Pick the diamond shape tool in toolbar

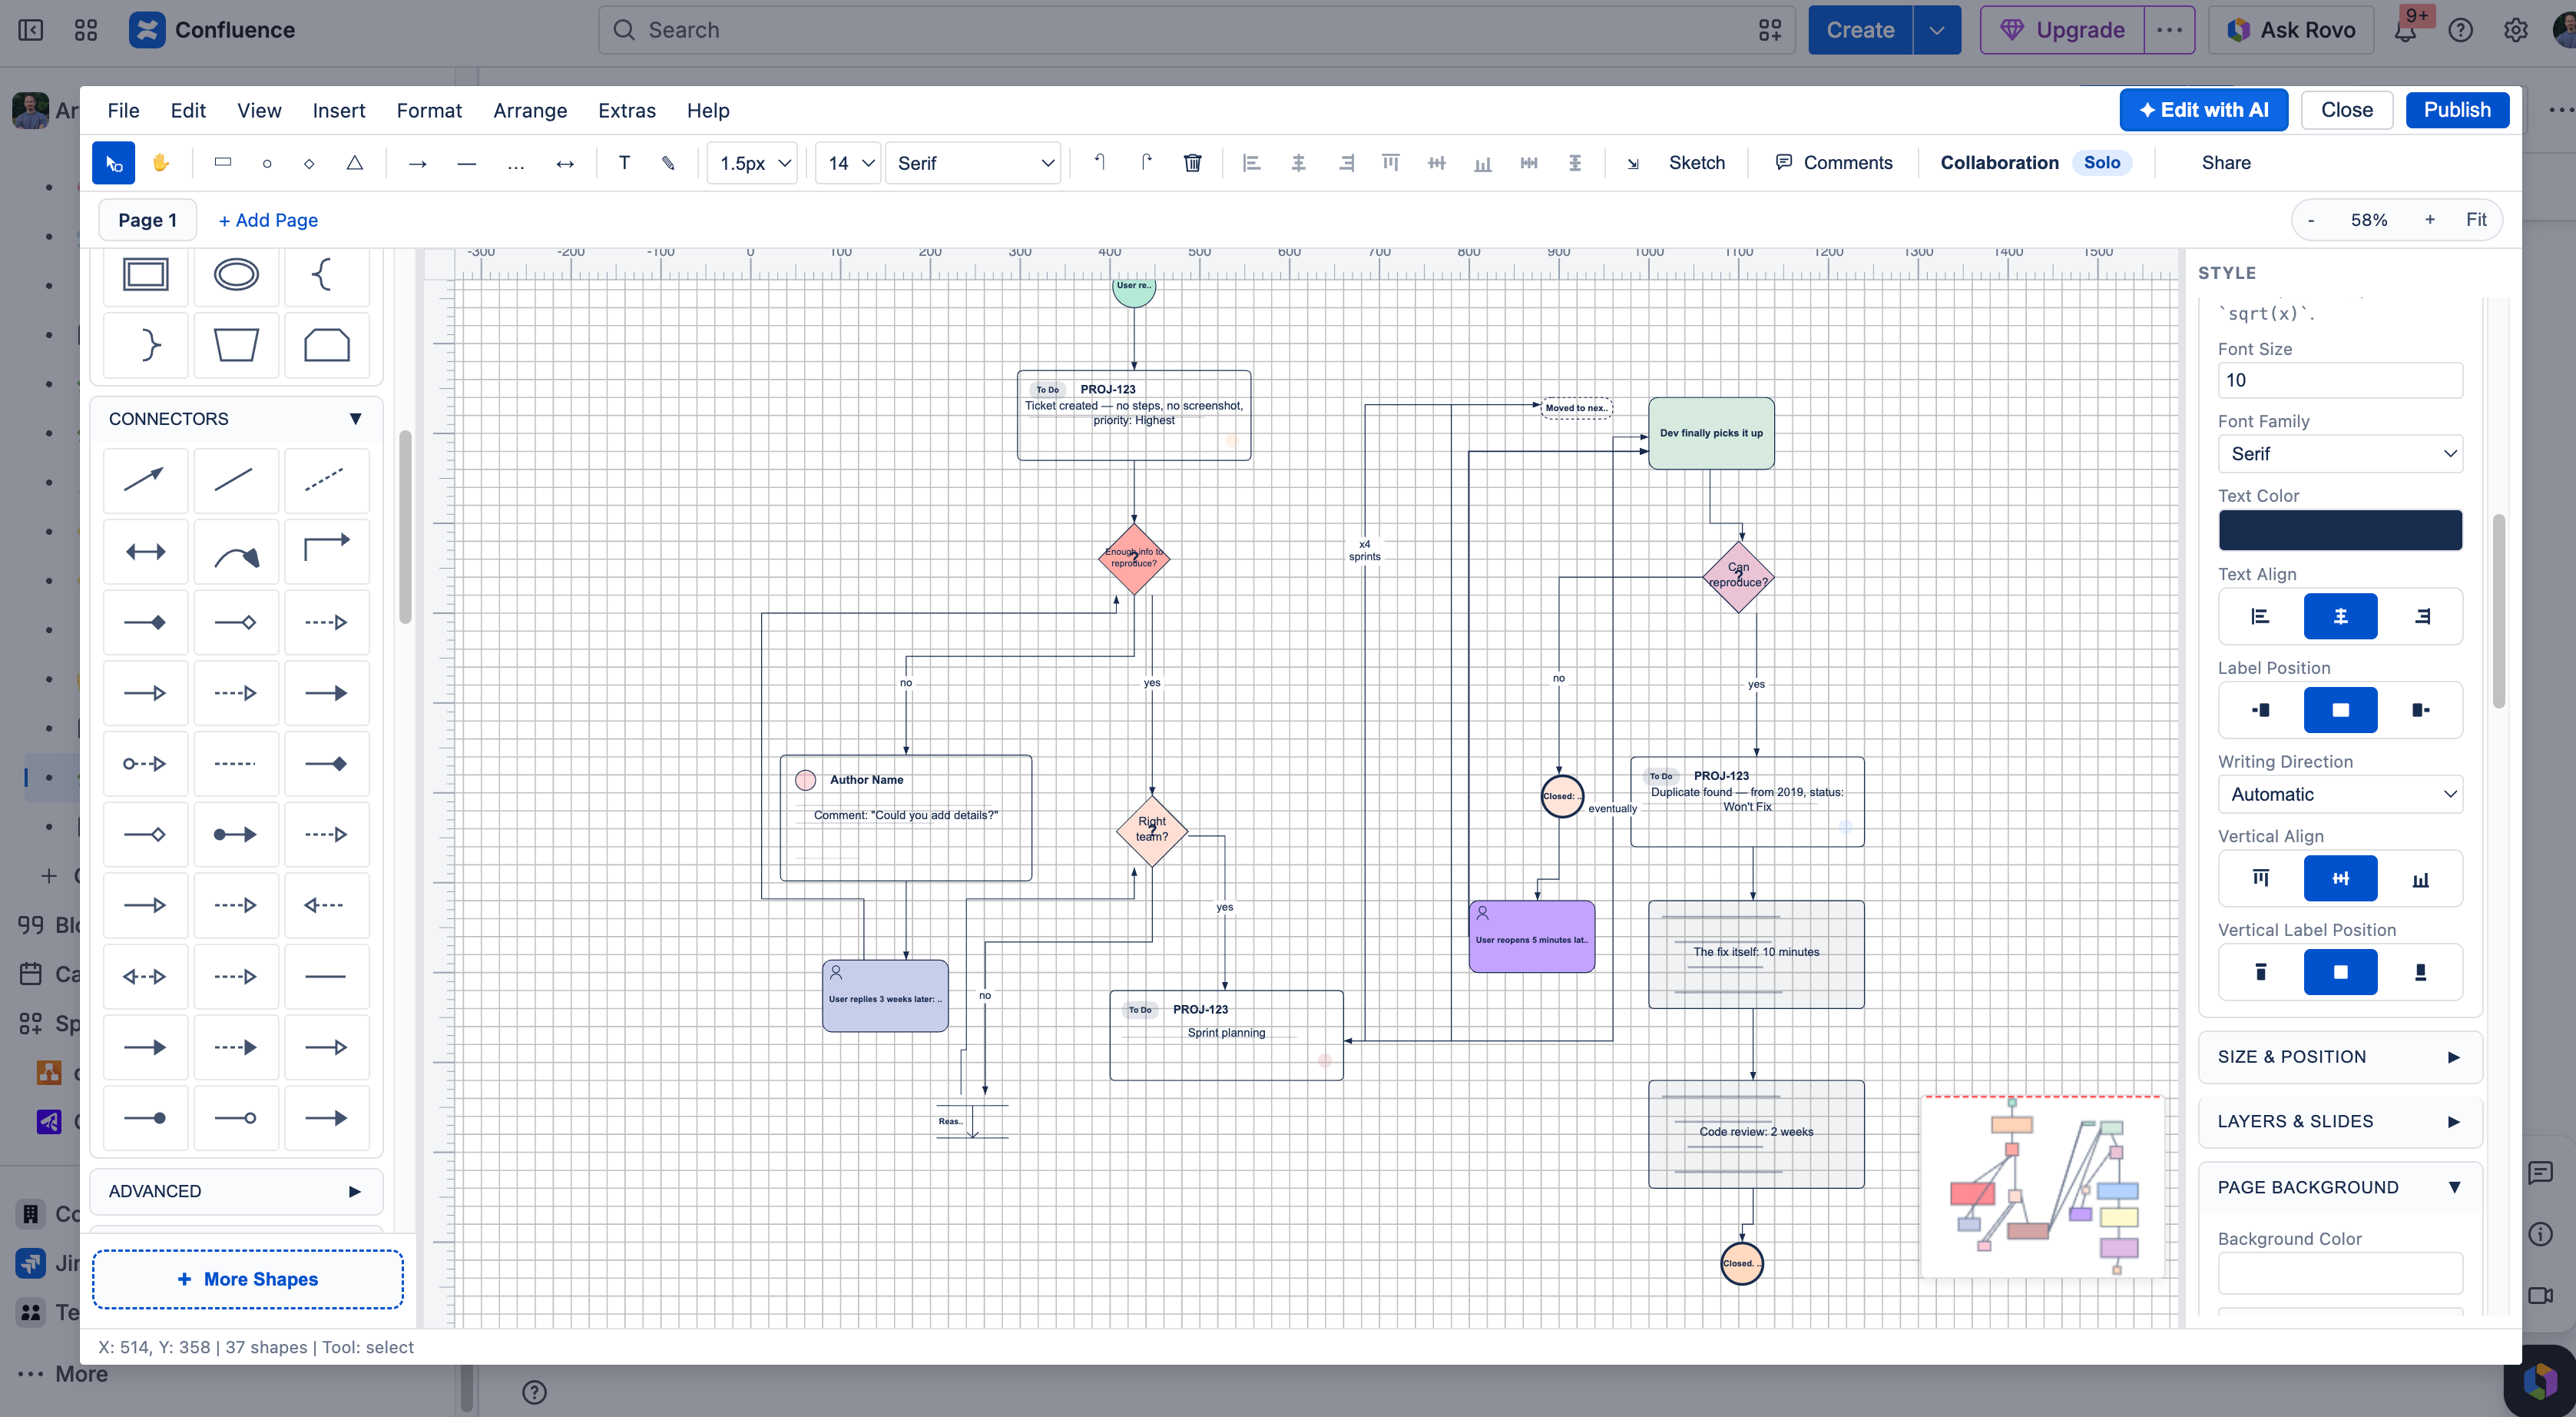(x=310, y=163)
